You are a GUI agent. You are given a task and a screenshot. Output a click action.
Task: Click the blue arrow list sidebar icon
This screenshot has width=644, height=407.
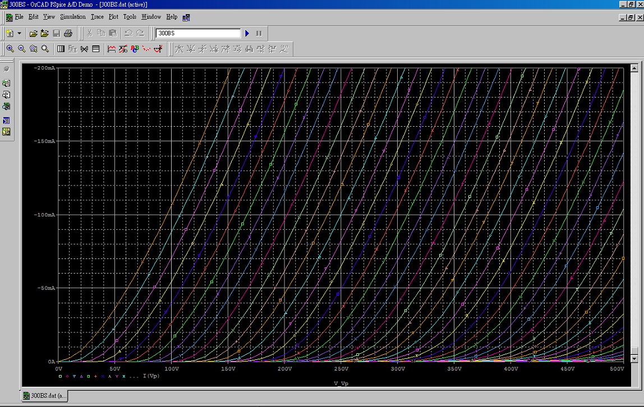coord(6,121)
